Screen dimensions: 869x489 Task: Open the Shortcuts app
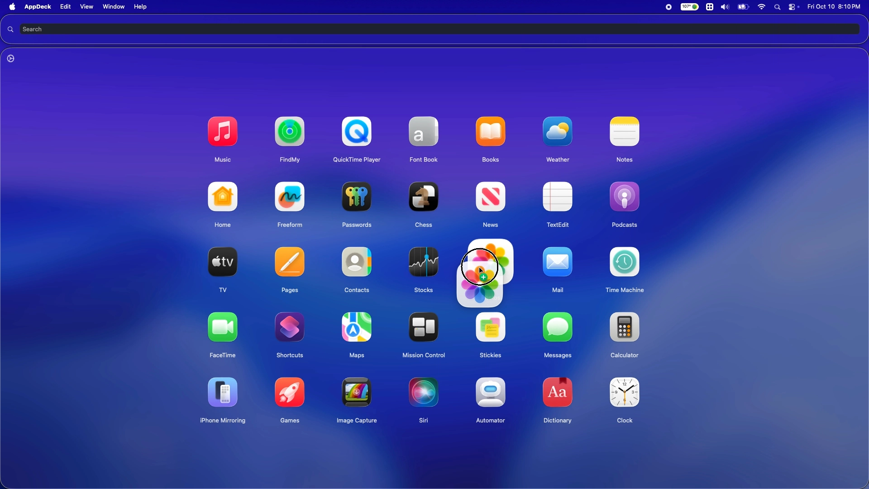tap(290, 328)
